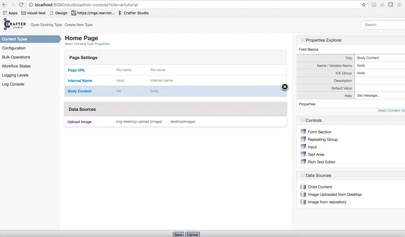Click the Form Section control icon

point(303,132)
